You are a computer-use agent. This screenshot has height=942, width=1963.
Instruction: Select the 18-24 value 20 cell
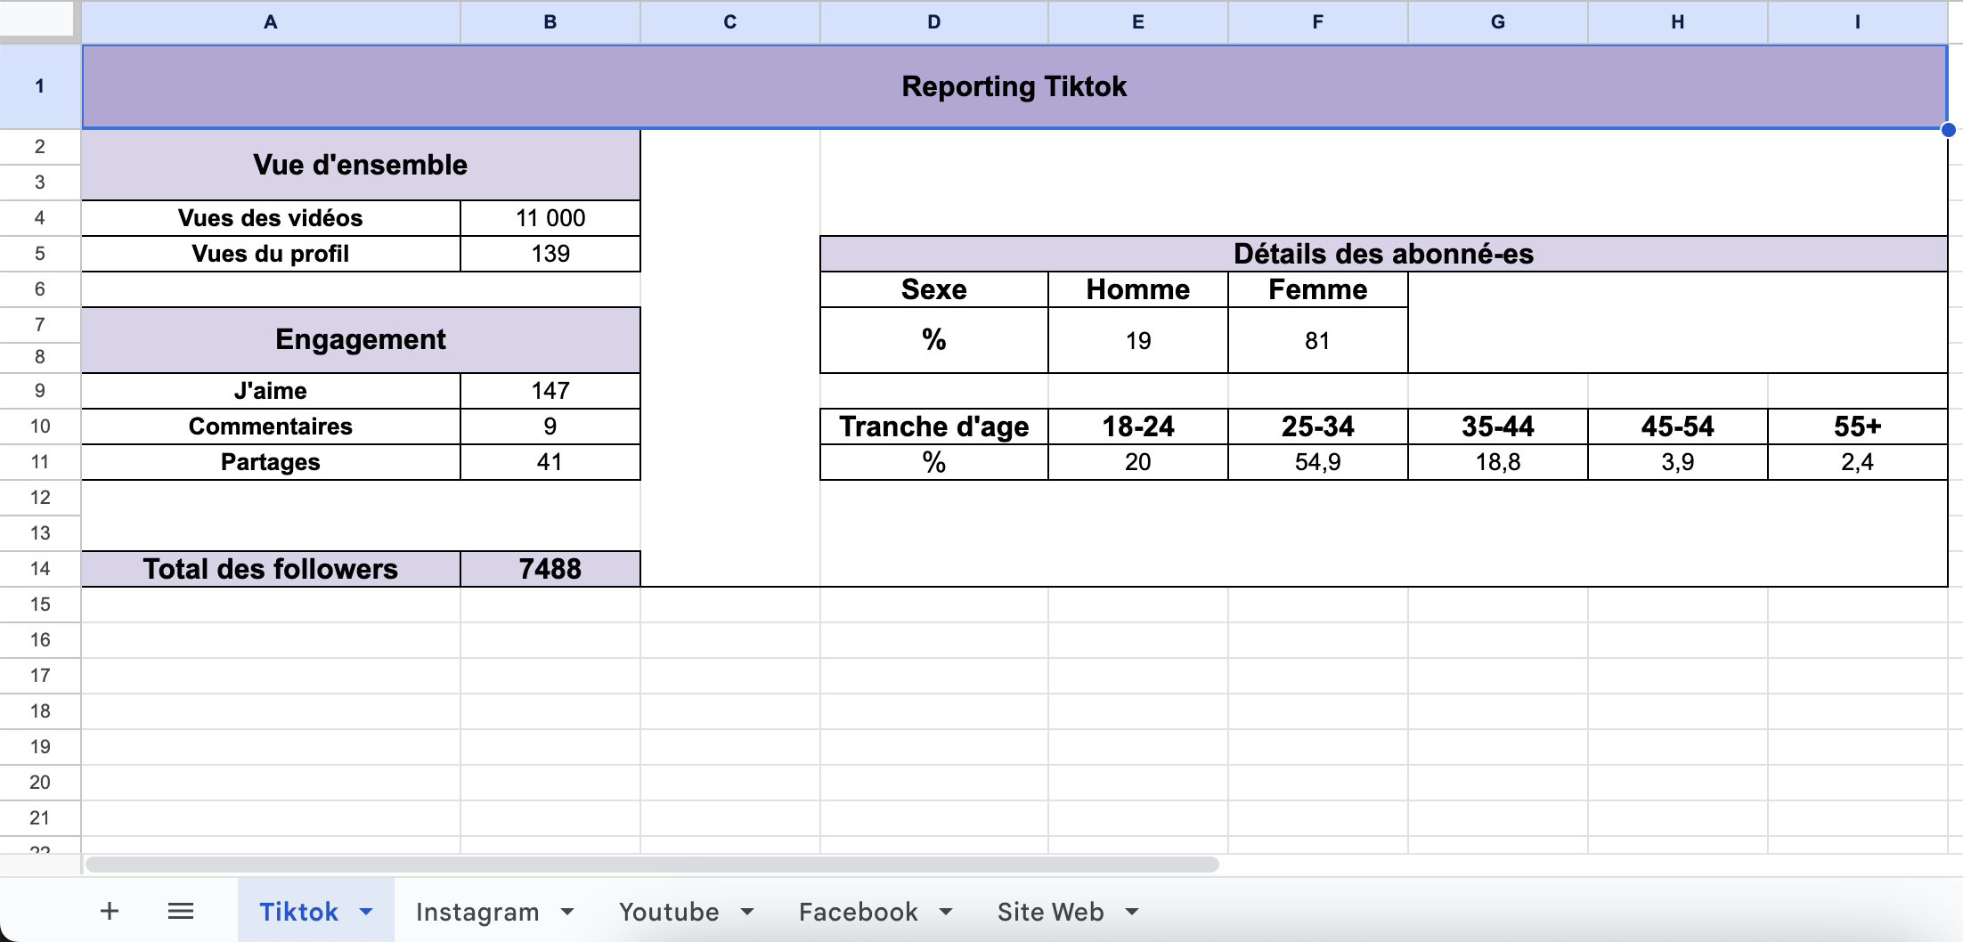1138,462
